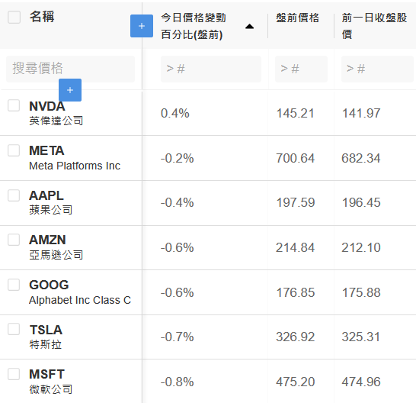Check the NVDA row checkbox
The width and height of the screenshot is (416, 403).
(14, 105)
